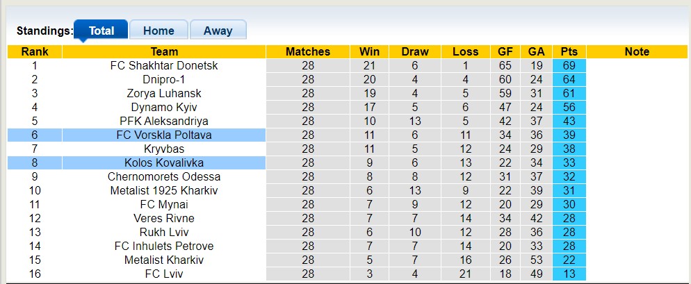The image size is (691, 284).
Task: Click the Matches column header
Action: tap(308, 51)
